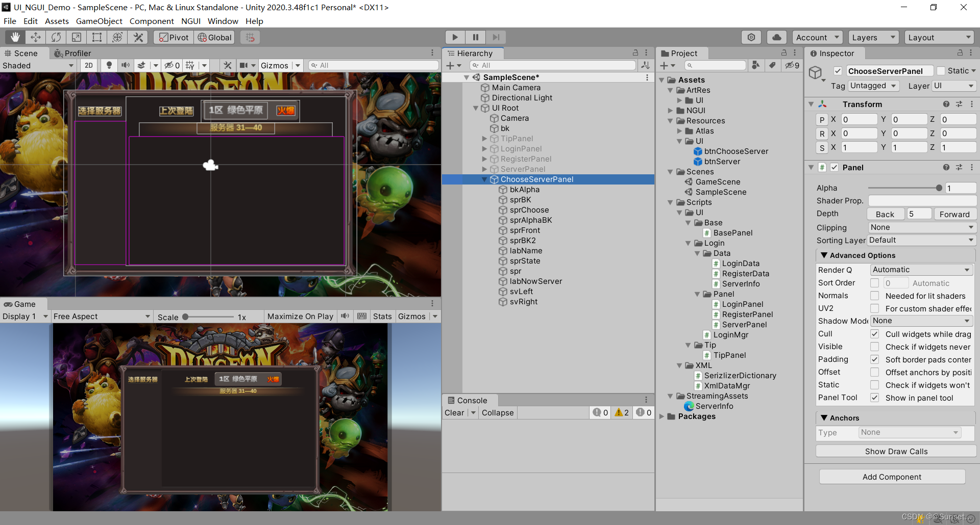Open the Window menu
This screenshot has height=525, width=980.
[x=223, y=21]
